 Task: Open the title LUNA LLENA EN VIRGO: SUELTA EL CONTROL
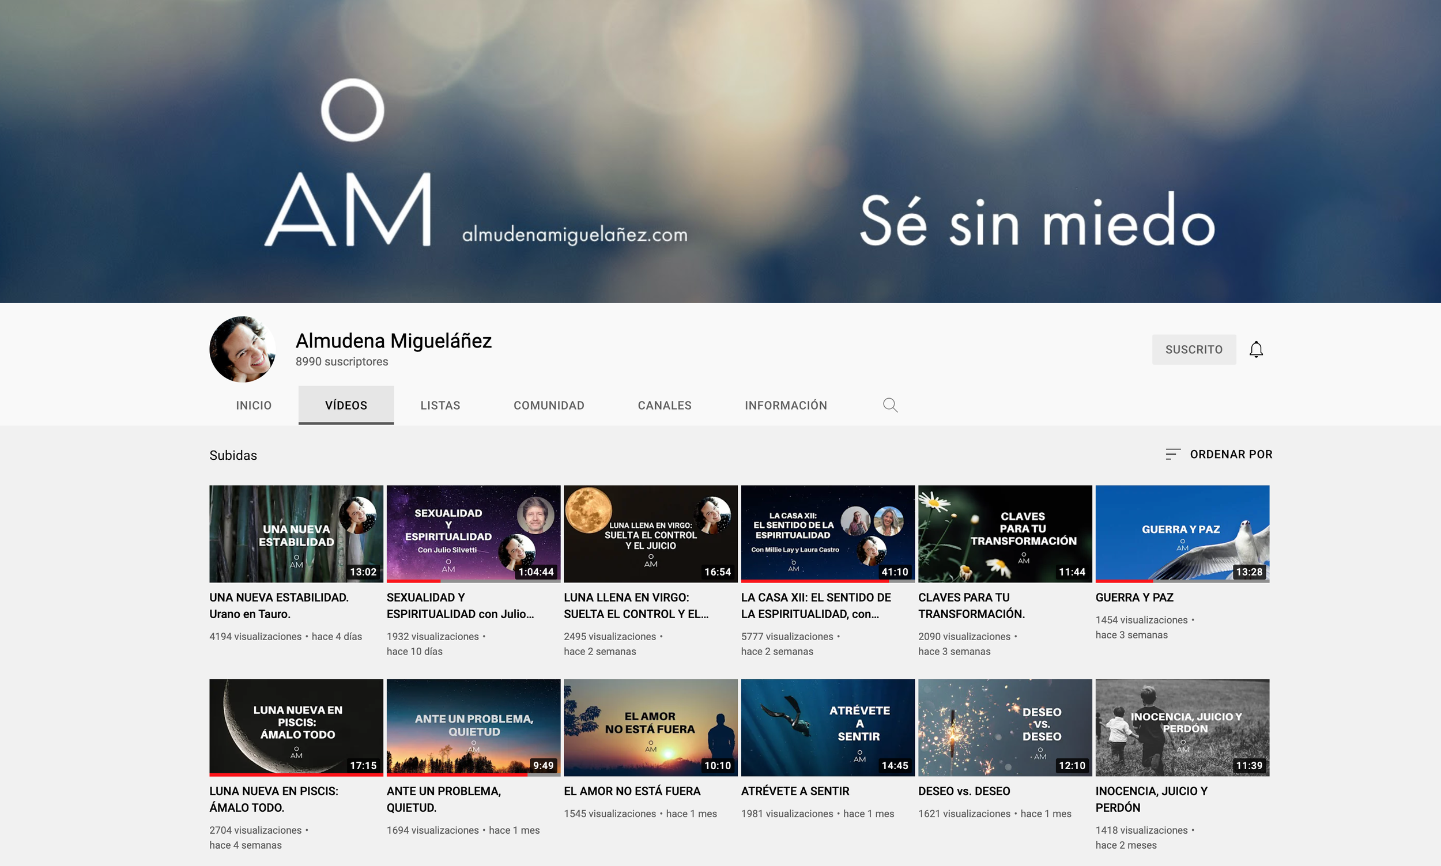pyautogui.click(x=636, y=606)
